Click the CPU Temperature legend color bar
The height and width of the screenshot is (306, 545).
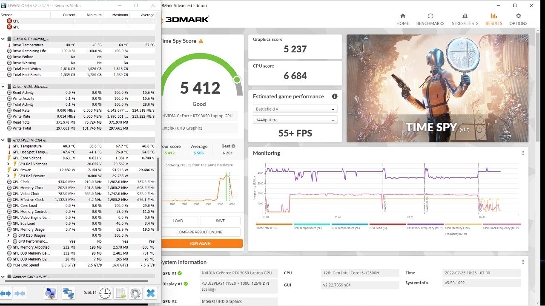[312, 224]
